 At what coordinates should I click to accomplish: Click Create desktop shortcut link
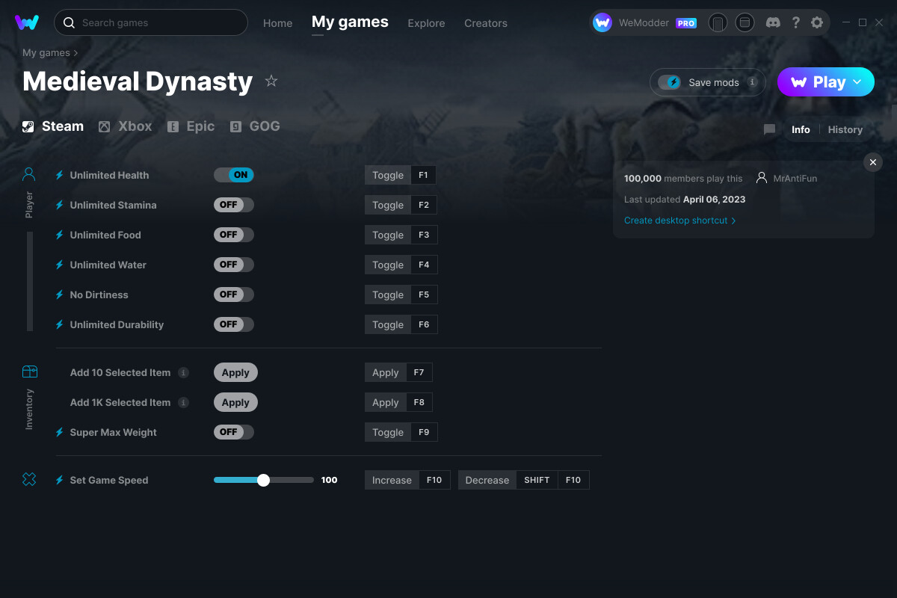[x=679, y=221]
